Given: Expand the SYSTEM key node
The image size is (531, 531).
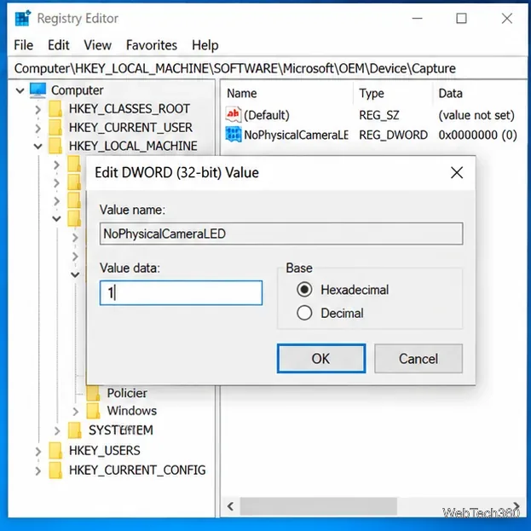Looking at the screenshot, I should (57, 430).
